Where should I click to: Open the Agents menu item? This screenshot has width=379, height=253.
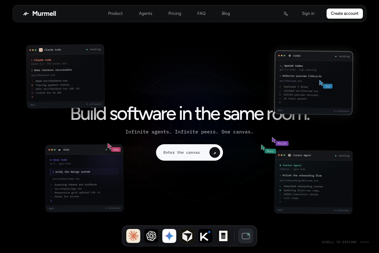[x=146, y=14]
